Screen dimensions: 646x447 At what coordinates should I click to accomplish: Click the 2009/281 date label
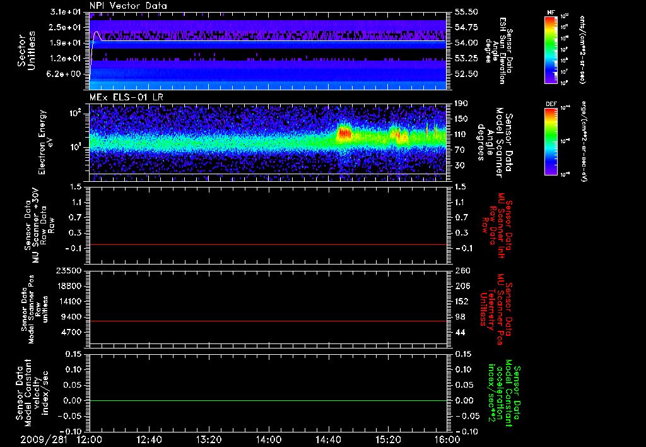(44, 439)
